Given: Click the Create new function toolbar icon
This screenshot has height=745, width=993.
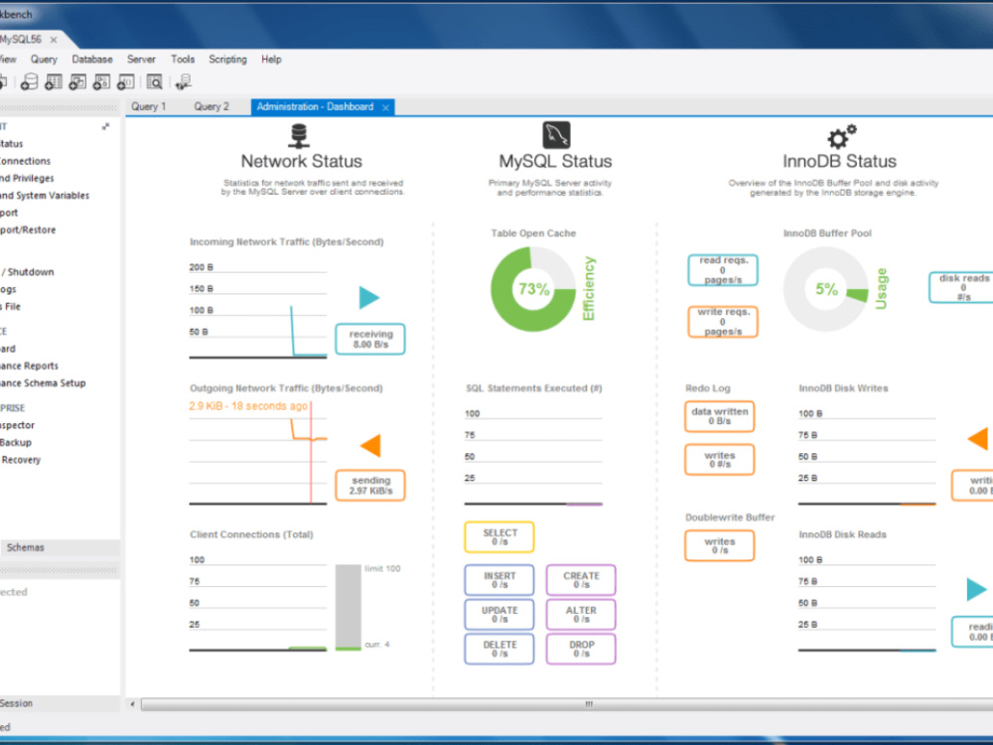Looking at the screenshot, I should (x=125, y=81).
